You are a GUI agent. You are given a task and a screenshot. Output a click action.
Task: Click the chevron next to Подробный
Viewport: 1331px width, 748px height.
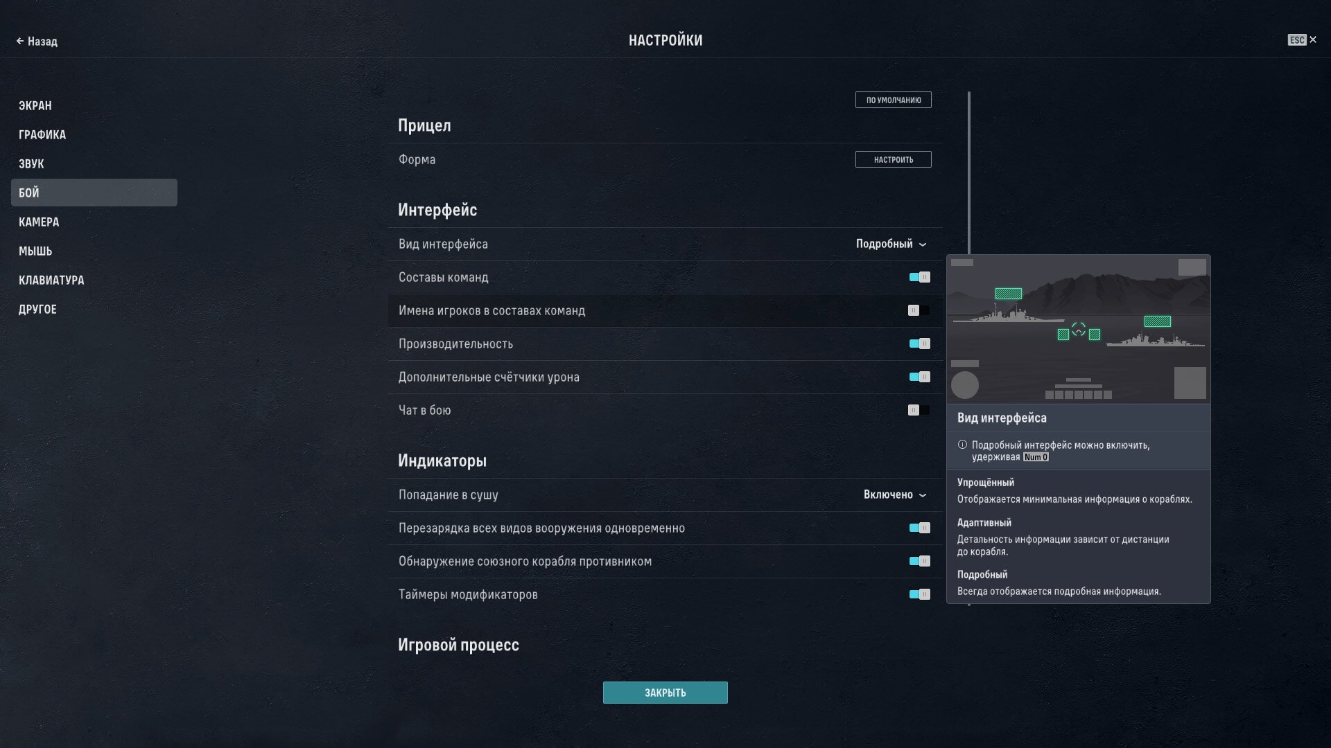(923, 244)
